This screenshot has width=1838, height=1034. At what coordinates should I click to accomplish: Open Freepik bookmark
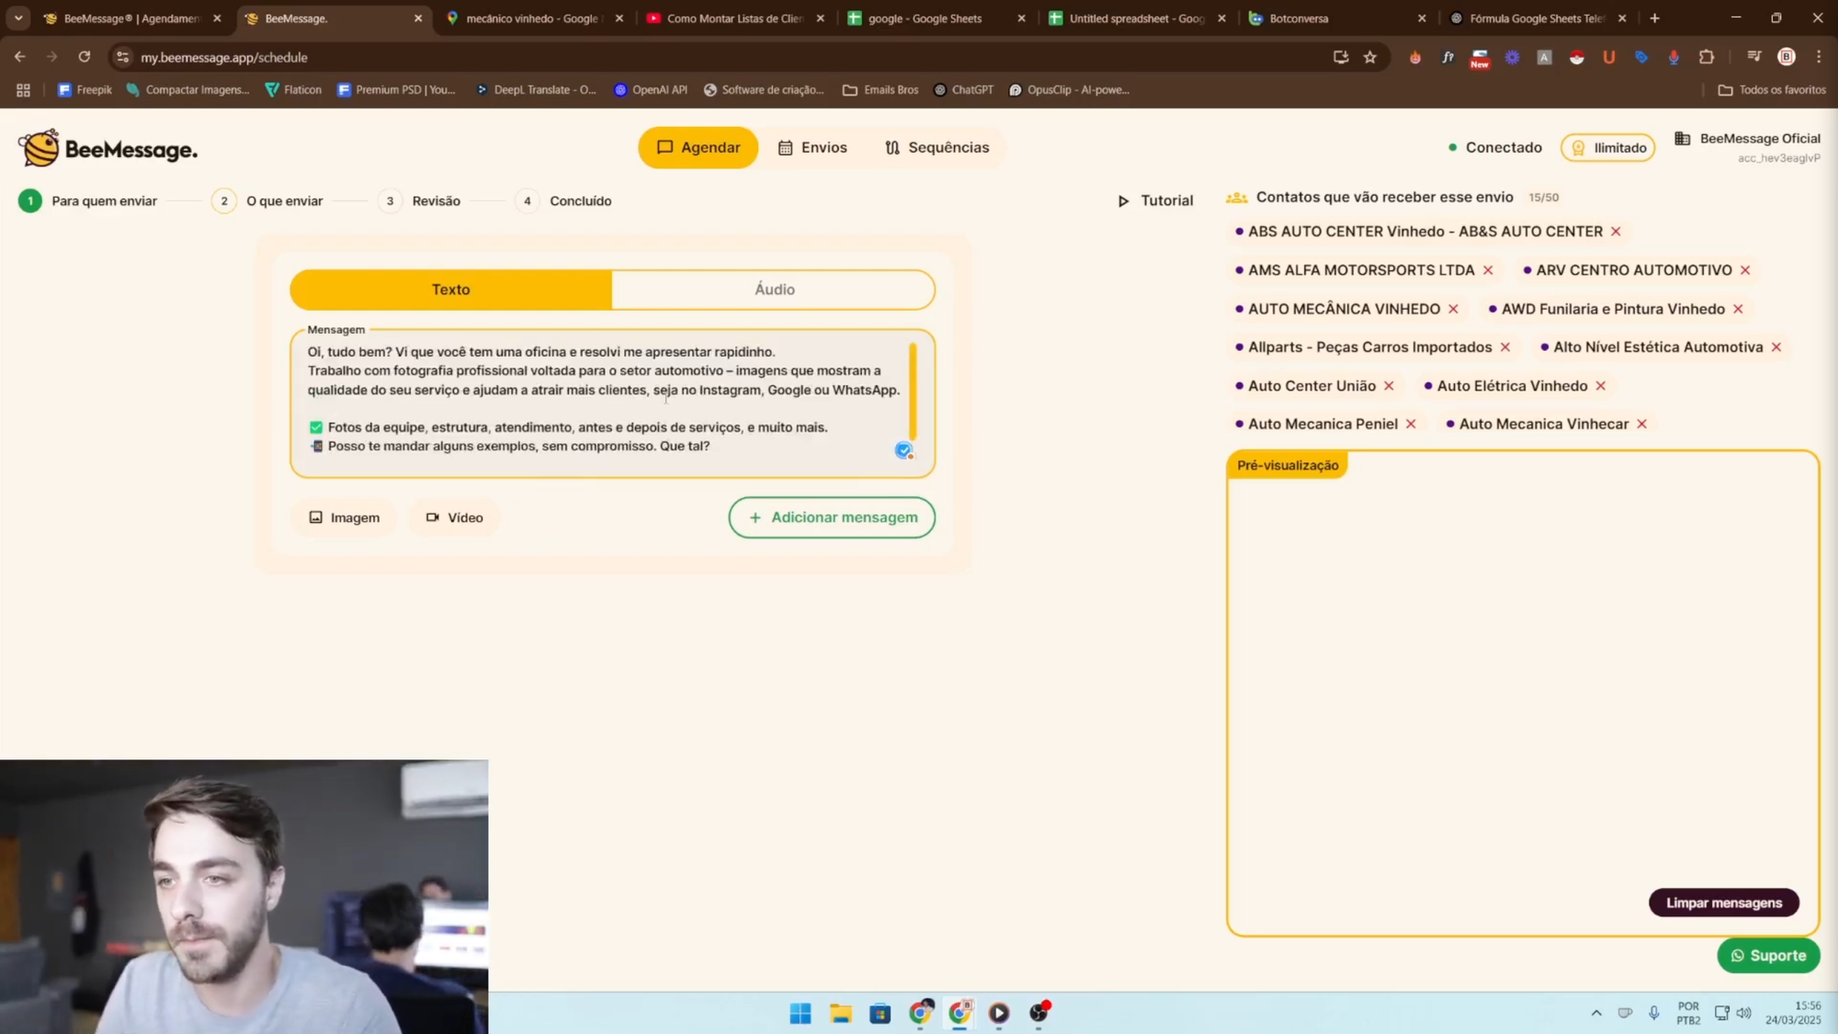(x=85, y=90)
